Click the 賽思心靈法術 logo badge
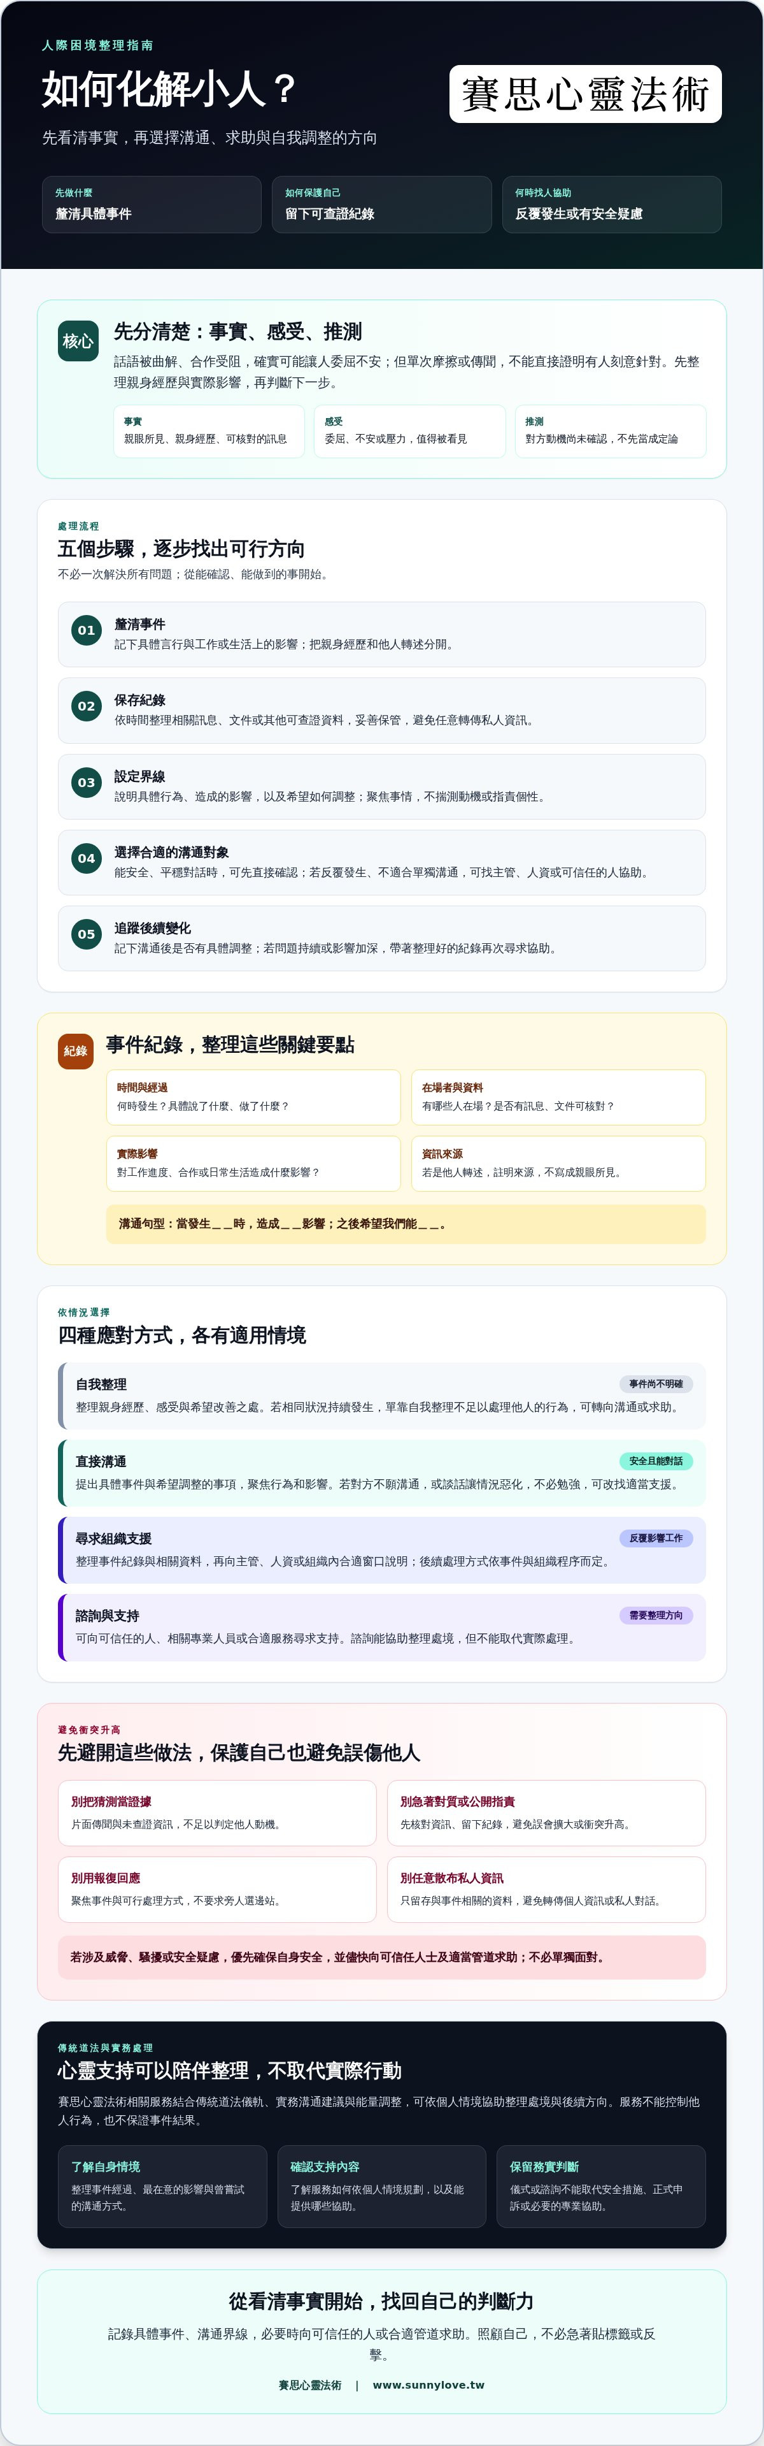 click(x=586, y=94)
